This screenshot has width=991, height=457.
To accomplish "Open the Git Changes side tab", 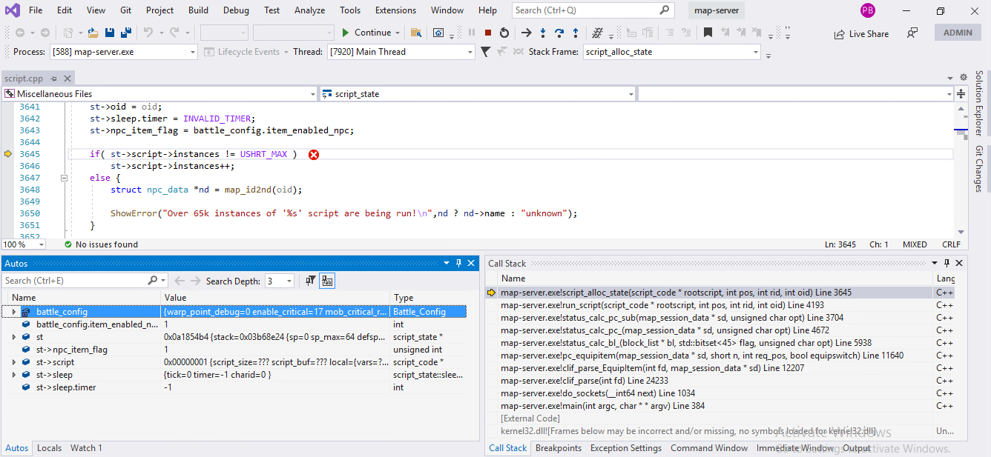I will pyautogui.click(x=979, y=170).
